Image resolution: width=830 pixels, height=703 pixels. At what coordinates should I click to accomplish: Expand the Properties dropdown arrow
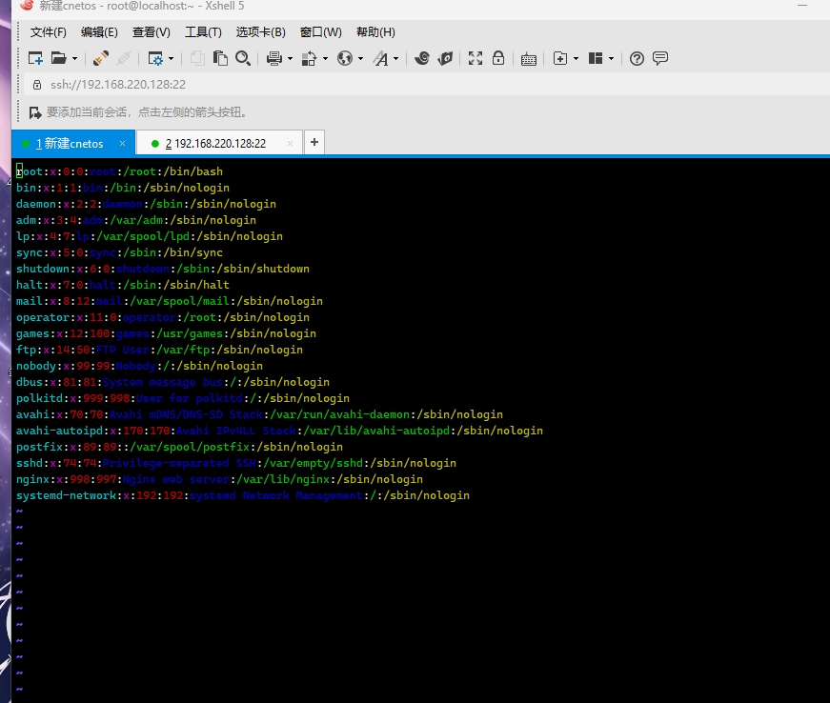pos(171,59)
